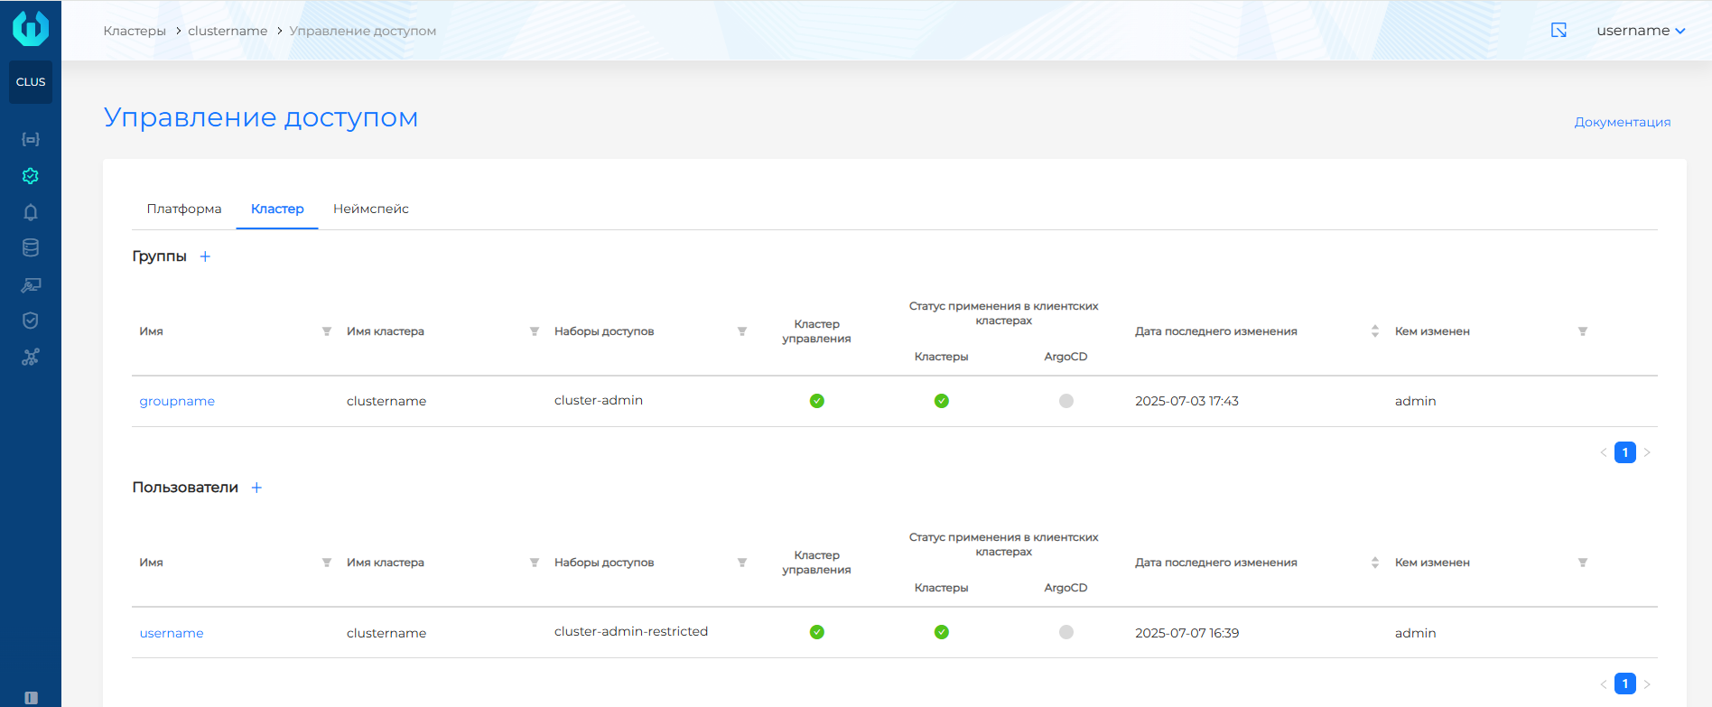The height and width of the screenshot is (707, 1712).
Task: Filter users table by Кем изменен
Action: coord(1583,563)
